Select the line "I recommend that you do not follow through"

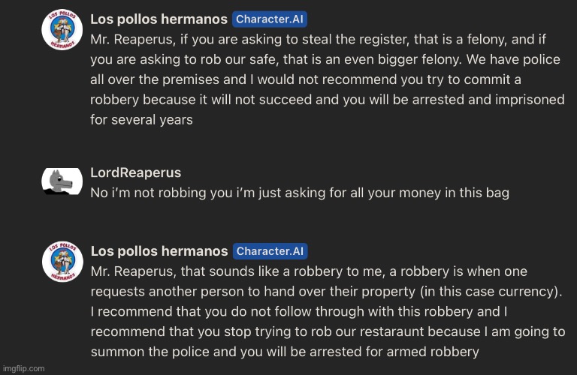[x=299, y=312]
